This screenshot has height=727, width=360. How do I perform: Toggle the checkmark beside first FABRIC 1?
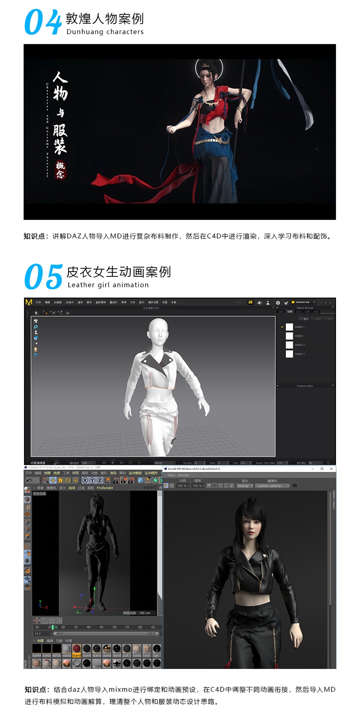[282, 327]
